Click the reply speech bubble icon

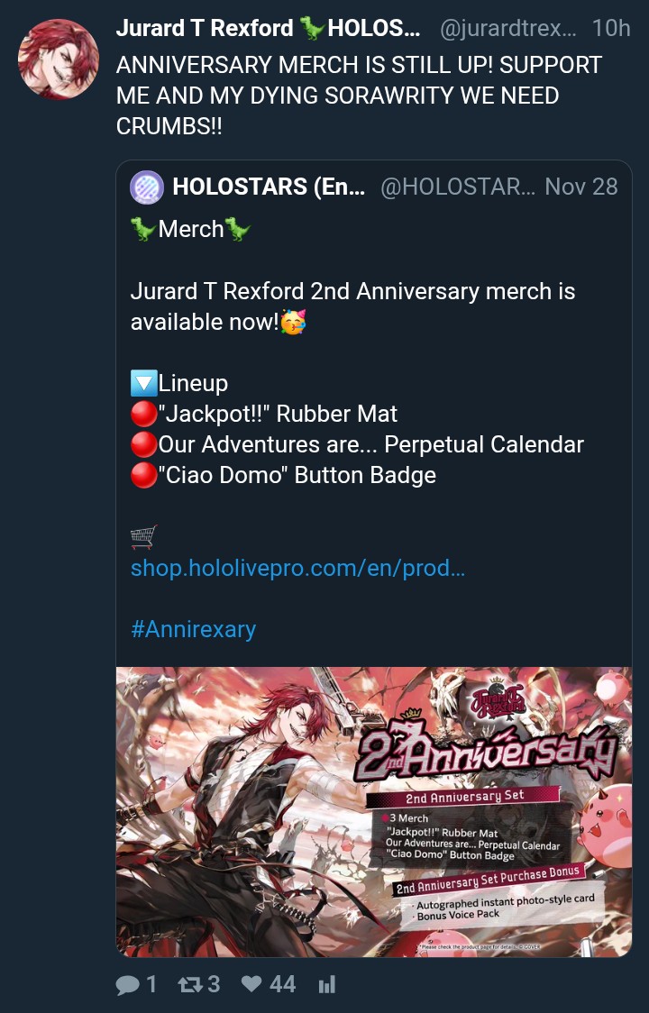[127, 984]
